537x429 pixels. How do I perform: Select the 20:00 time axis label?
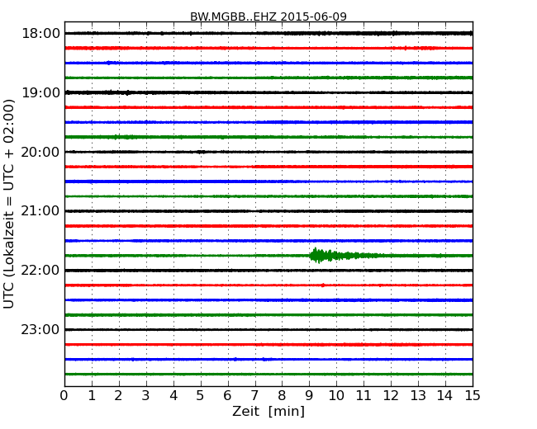(x=40, y=152)
